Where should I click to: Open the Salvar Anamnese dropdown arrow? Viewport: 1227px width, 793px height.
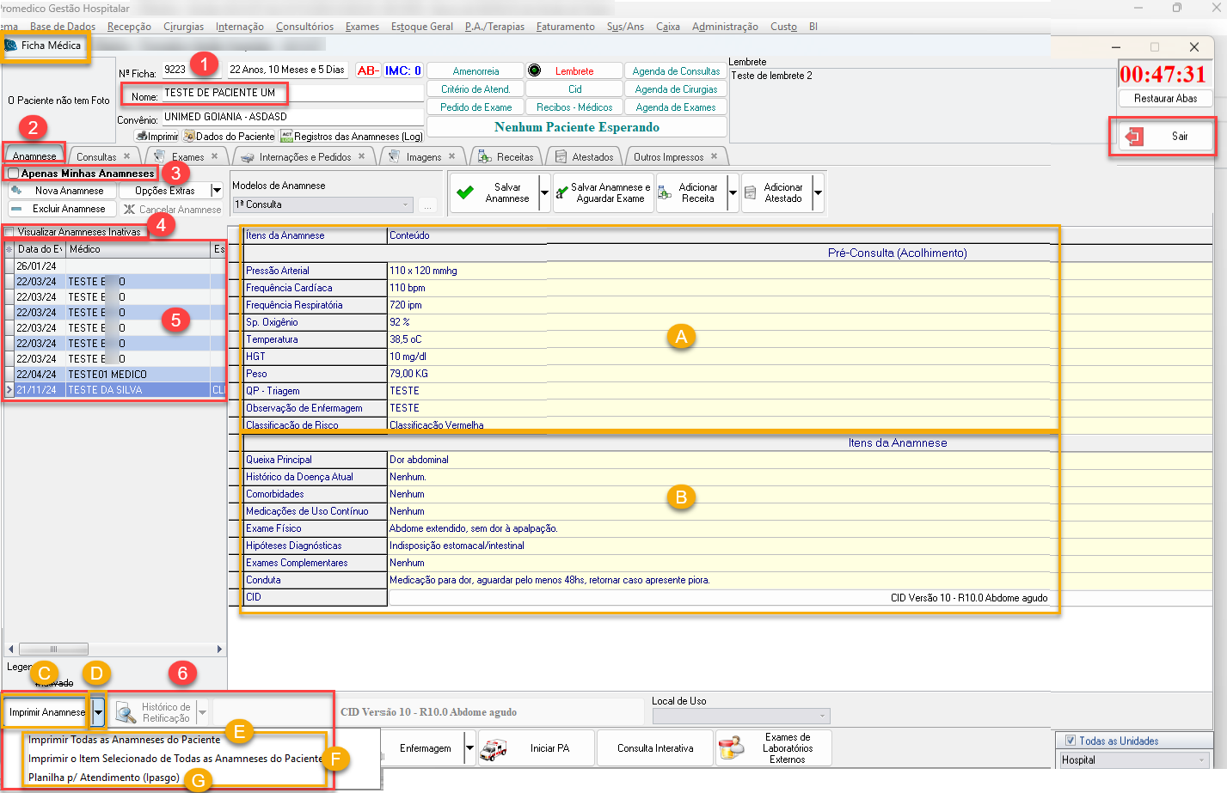[x=544, y=192]
